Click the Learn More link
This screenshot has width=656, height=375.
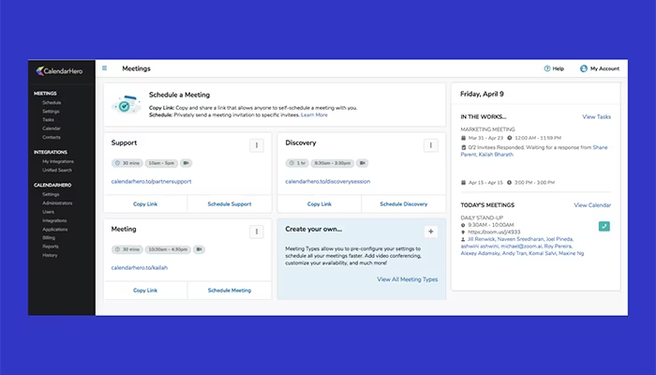click(x=314, y=115)
